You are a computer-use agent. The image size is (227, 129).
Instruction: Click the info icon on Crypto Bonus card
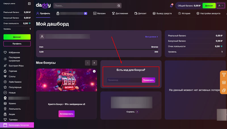pos(94,71)
